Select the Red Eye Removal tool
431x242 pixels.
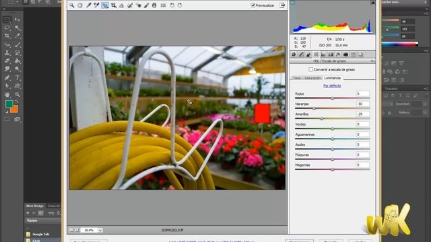138,5
